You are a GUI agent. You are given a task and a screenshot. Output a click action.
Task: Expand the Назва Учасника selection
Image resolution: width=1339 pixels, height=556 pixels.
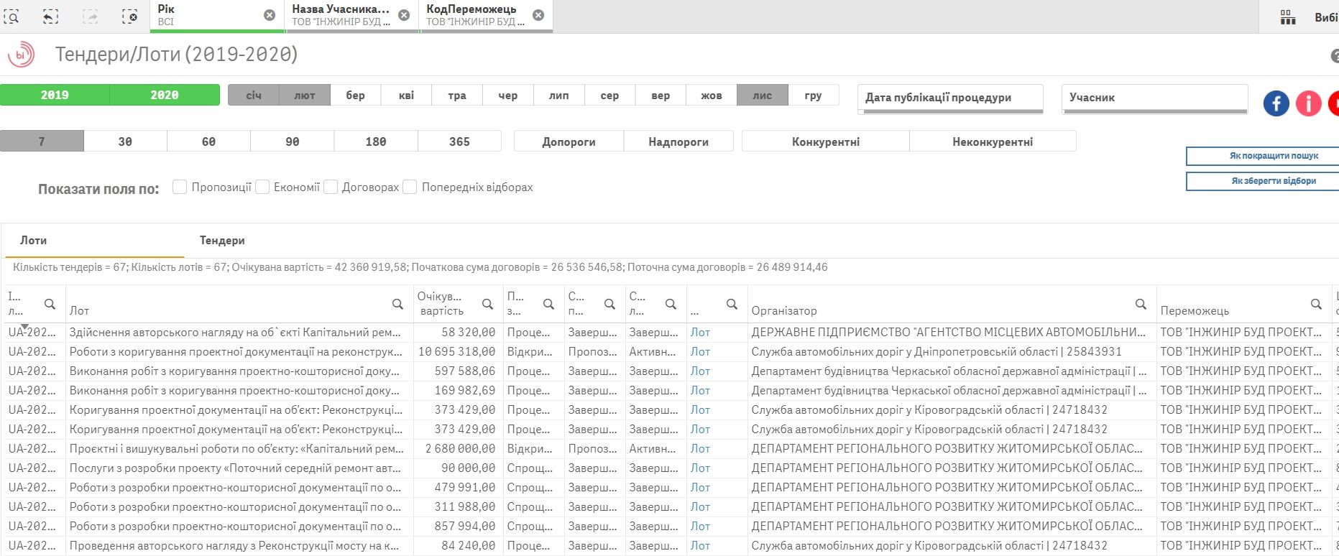(341, 15)
